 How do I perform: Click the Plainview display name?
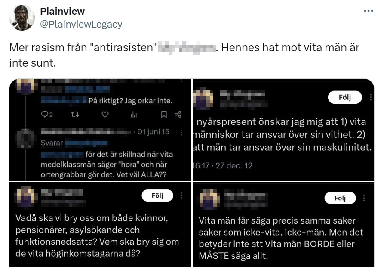pyautogui.click(x=62, y=11)
